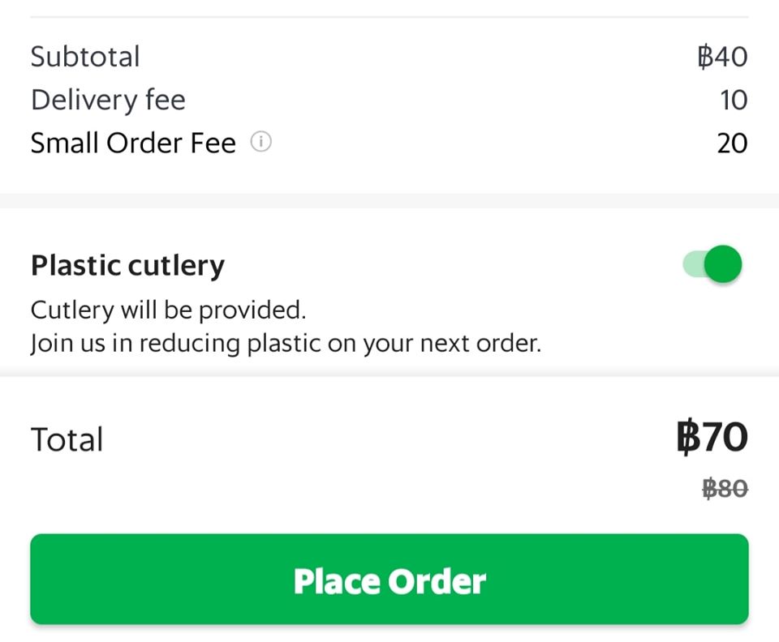
Task: Tap the Subtotal ฿40 amount
Action: [x=722, y=57]
